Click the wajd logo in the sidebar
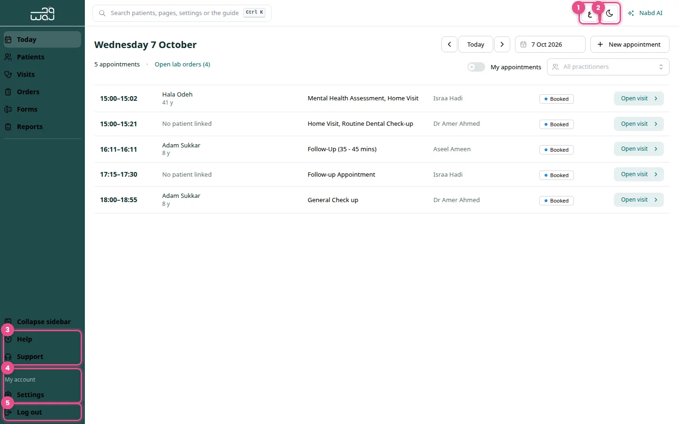Viewport: 679px width, 424px height. click(x=42, y=14)
